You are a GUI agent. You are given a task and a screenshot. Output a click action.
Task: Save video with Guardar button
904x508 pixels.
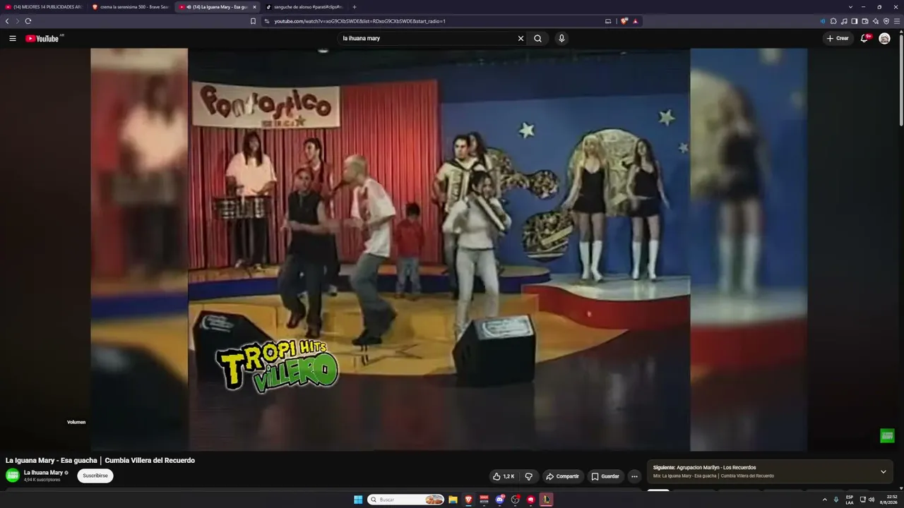coord(605,476)
